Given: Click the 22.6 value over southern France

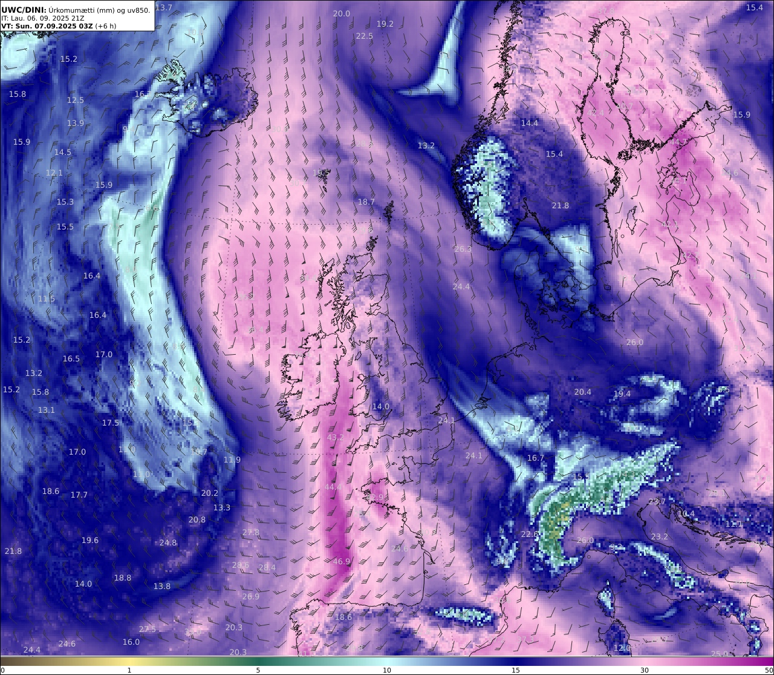Looking at the screenshot, I should pos(530,534).
